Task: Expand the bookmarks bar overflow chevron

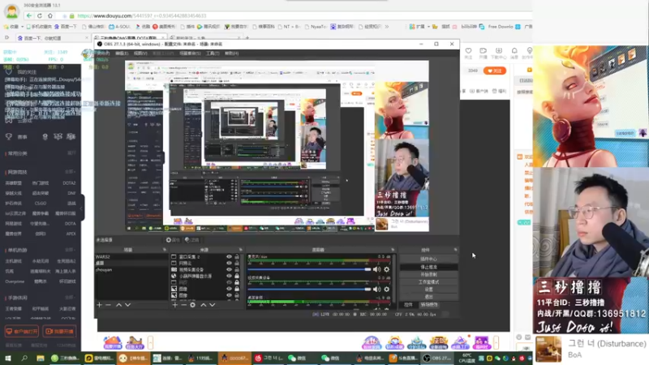Action: click(387, 27)
